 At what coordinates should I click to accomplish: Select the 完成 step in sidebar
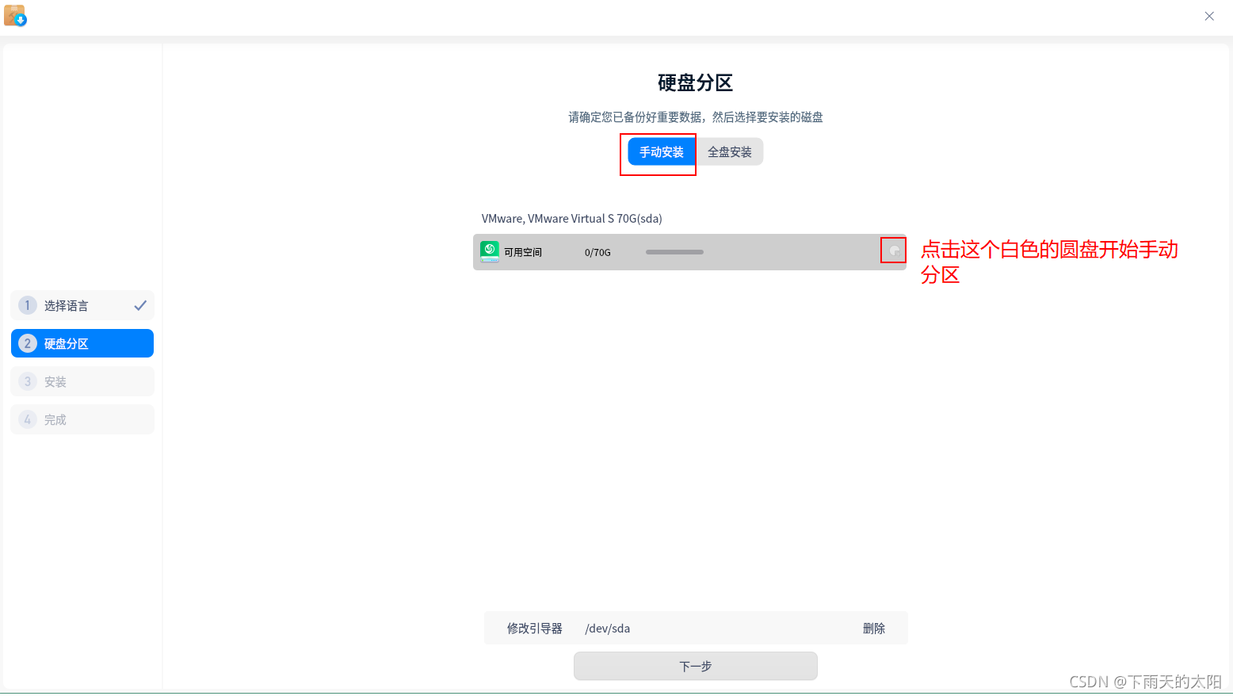(82, 419)
